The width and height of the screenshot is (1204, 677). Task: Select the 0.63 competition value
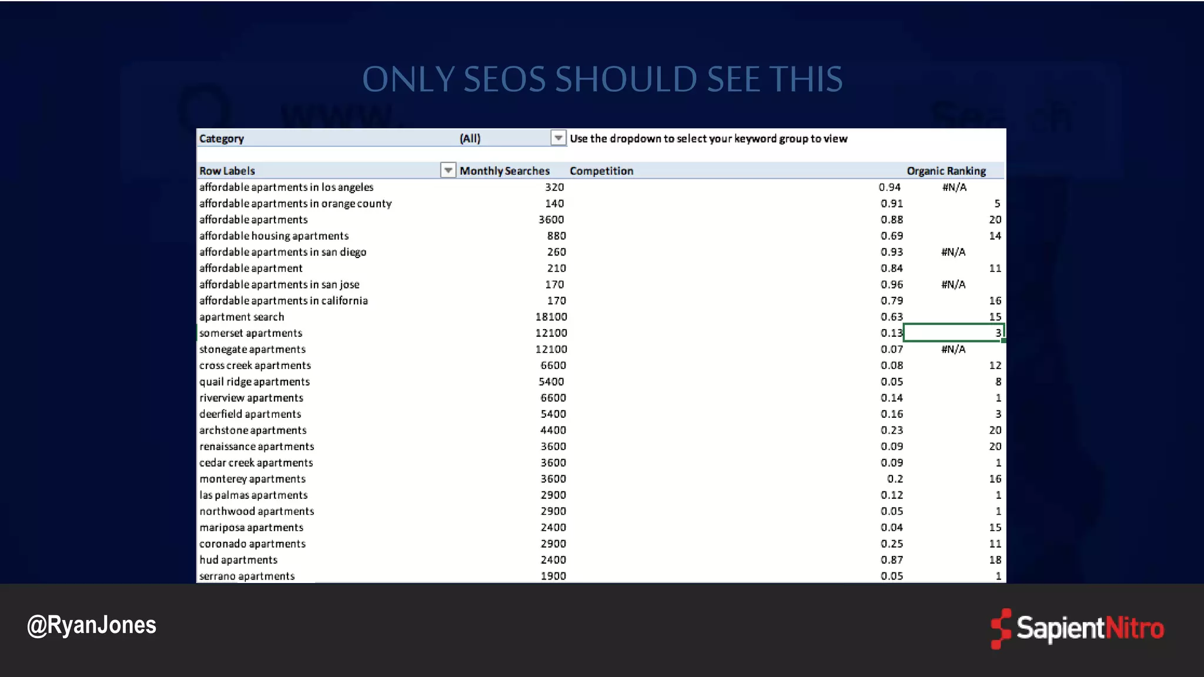(x=892, y=317)
